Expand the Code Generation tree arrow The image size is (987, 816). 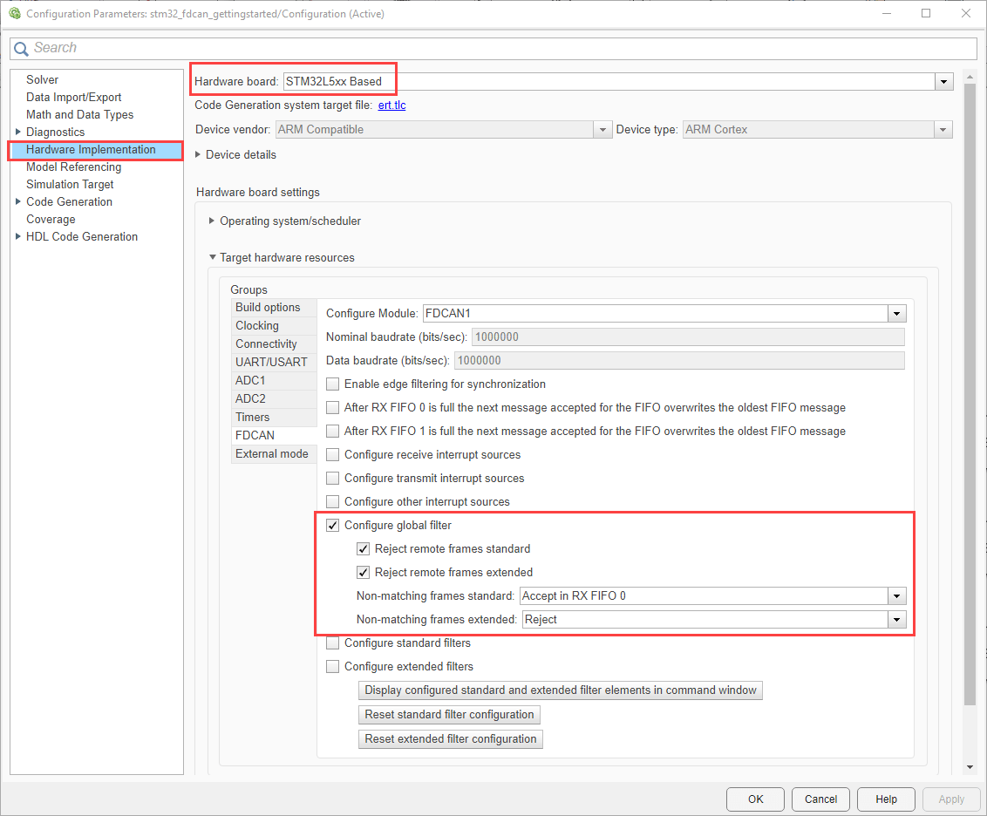(17, 201)
